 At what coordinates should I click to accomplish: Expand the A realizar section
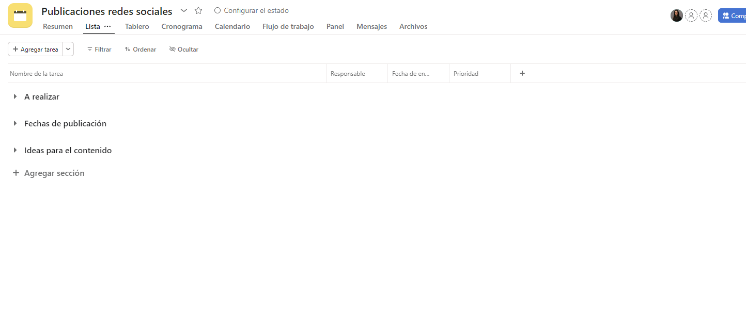15,96
